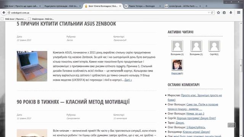The image size is (244, 137).
Task: Open a new tab with plus button
Action: click(x=206, y=6)
